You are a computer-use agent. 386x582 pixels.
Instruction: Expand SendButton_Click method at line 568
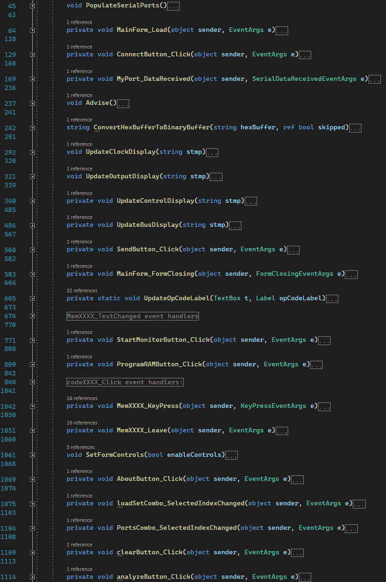tap(32, 250)
